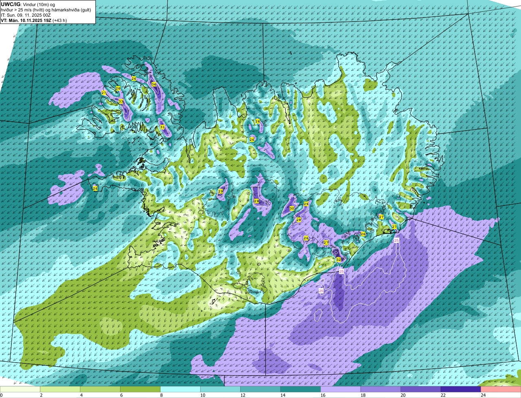521x398 pixels.
Task: Select the 6–8 m/s olive green swatch
Action: point(140,389)
